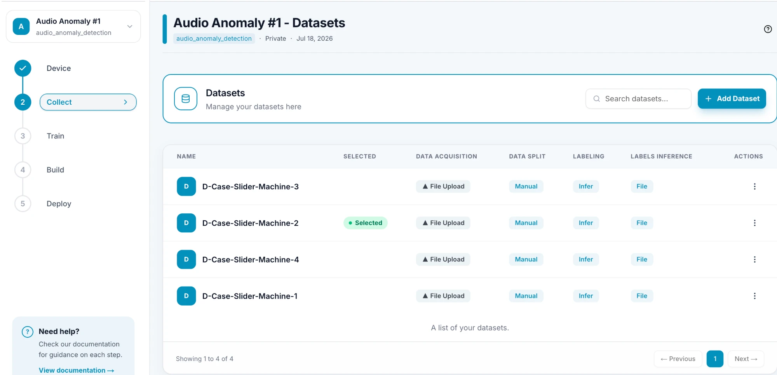Image resolution: width=777 pixels, height=375 pixels.
Task: Open the help icon at top right
Action: 768,29
